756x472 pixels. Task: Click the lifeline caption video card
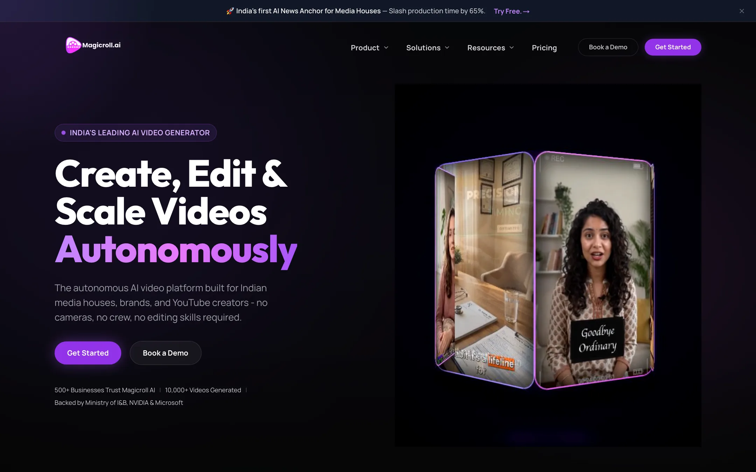pyautogui.click(x=485, y=270)
